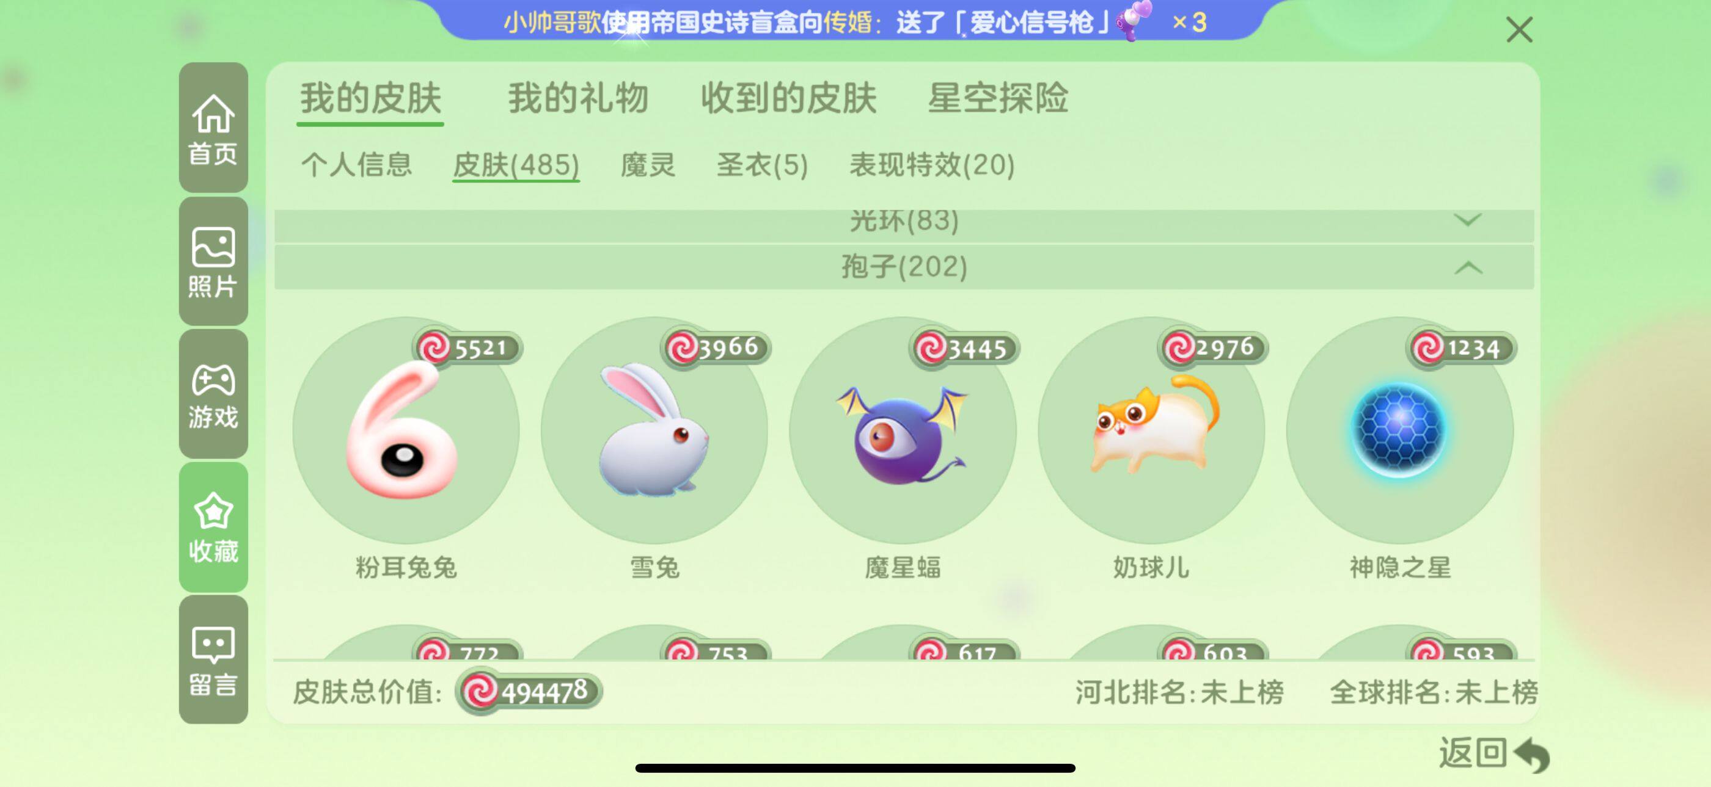Choose the 奶球儿 cat skin

tap(1151, 430)
